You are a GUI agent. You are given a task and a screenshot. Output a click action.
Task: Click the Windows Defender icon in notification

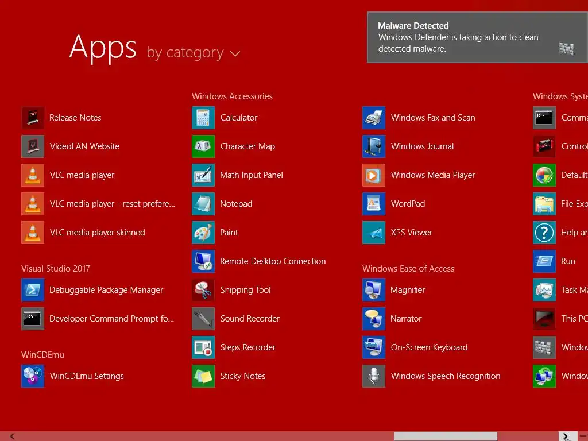point(567,49)
